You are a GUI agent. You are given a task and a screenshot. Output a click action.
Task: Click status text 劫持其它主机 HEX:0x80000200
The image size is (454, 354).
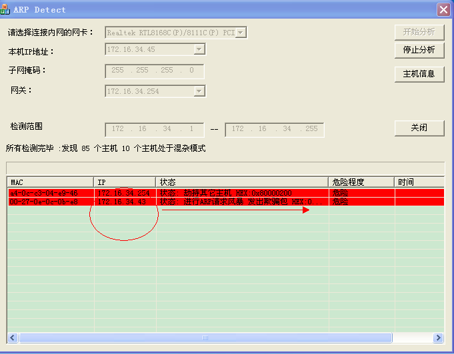pos(237,193)
